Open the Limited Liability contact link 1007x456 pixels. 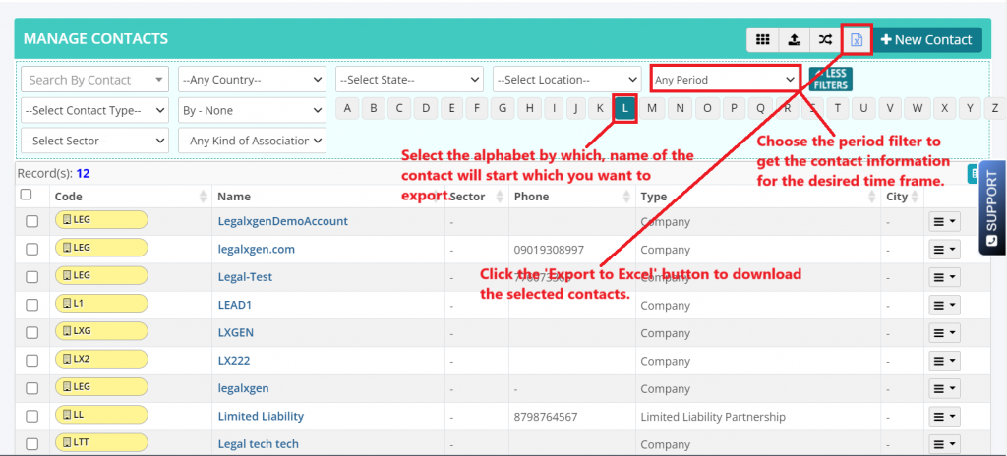(261, 417)
